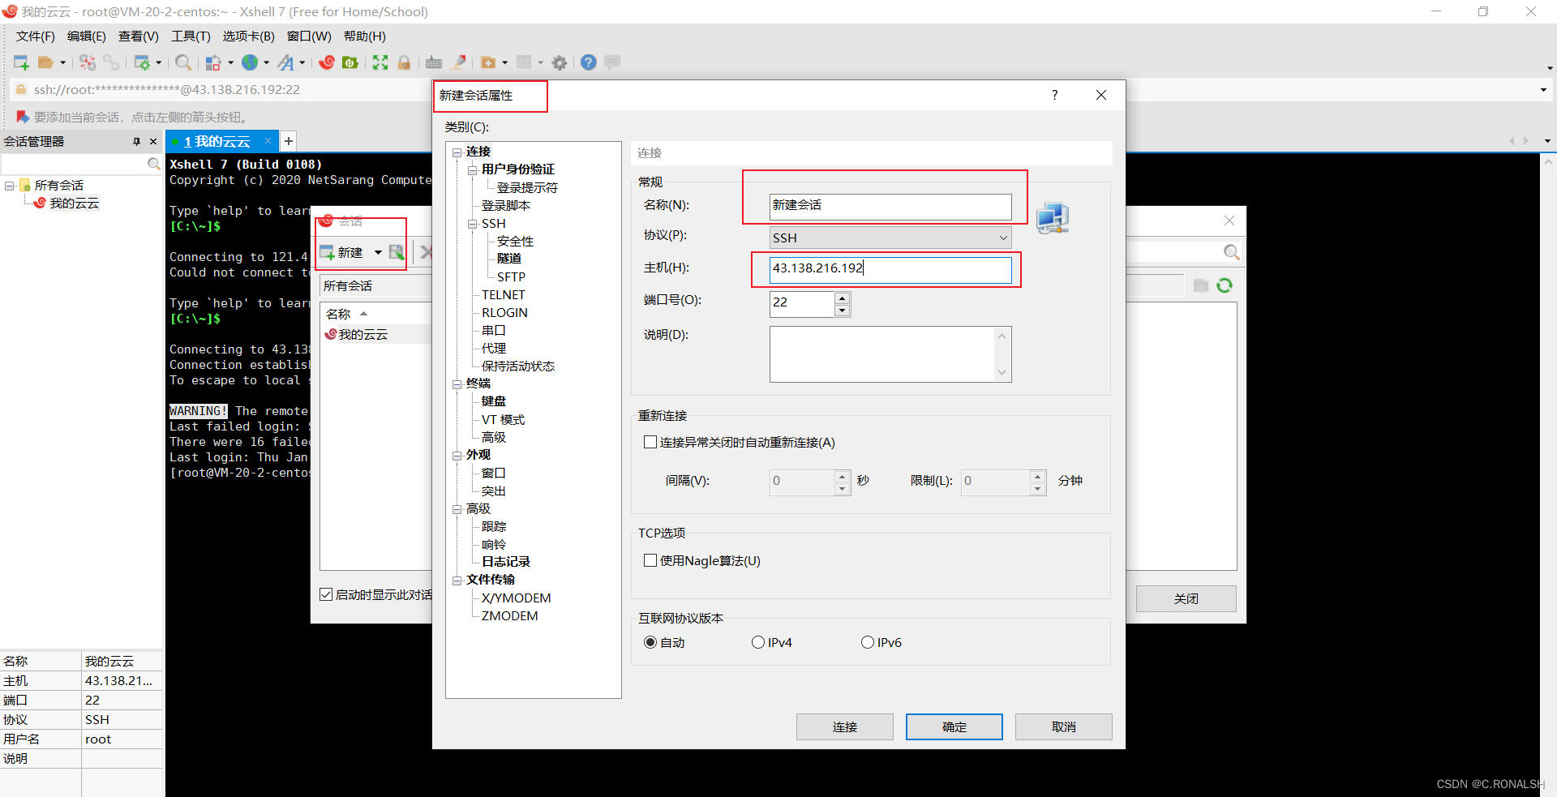Viewport: 1557px width, 797px height.
Task: Click the new session toolbar icon
Action: (22, 62)
